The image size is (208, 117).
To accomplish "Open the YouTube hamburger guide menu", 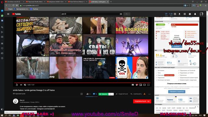I will 8,14.
